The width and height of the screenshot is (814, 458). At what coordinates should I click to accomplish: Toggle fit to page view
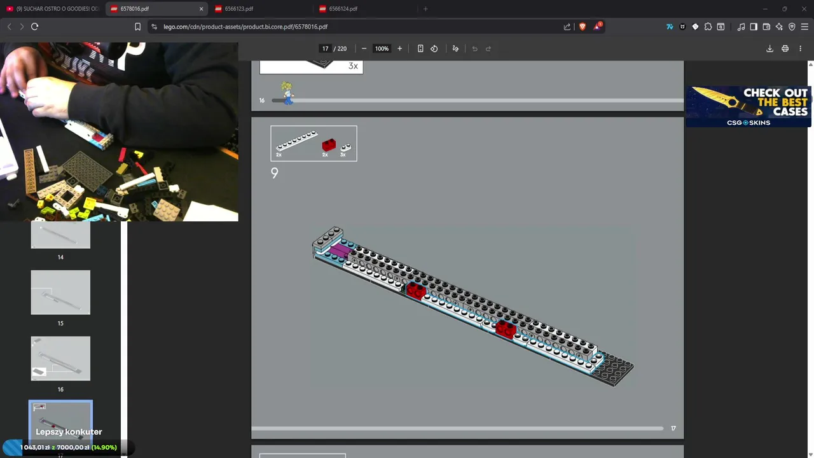(x=420, y=48)
